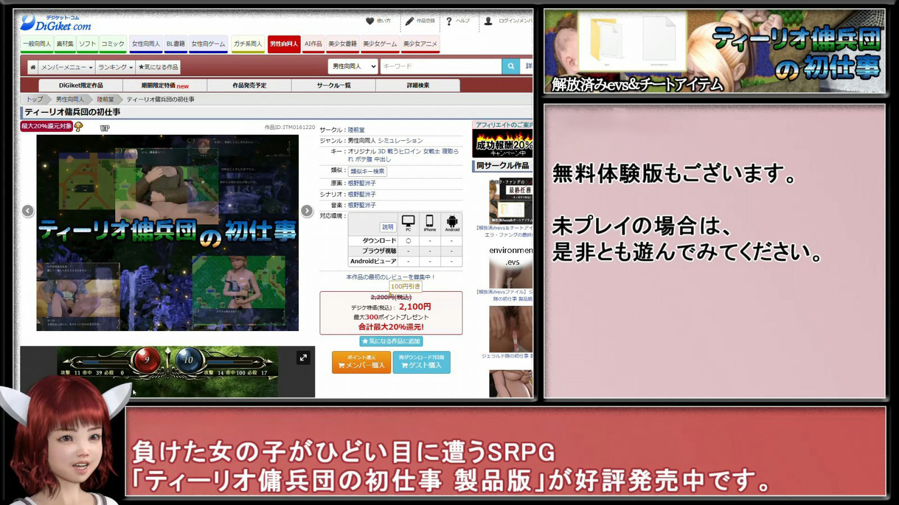899x505 pixels.
Task: Select the 男性向同人 category tab
Action: coord(284,44)
